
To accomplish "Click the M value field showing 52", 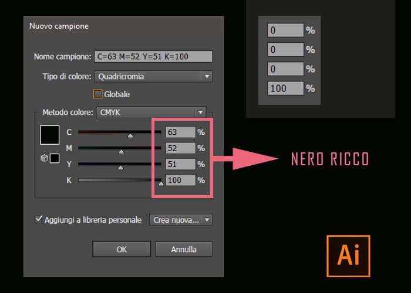I will pos(181,148).
